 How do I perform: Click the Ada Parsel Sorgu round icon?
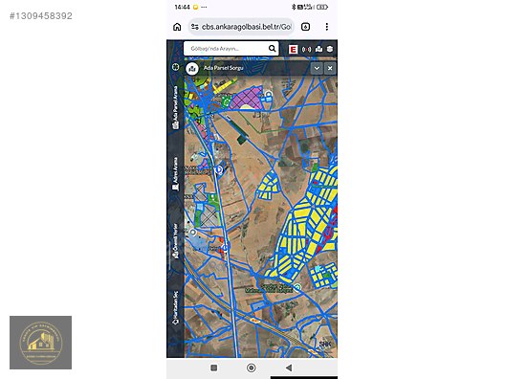pyautogui.click(x=192, y=68)
